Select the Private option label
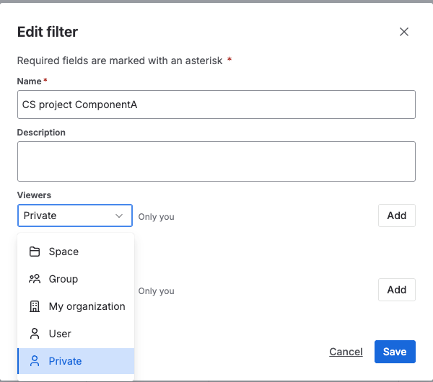 point(65,361)
